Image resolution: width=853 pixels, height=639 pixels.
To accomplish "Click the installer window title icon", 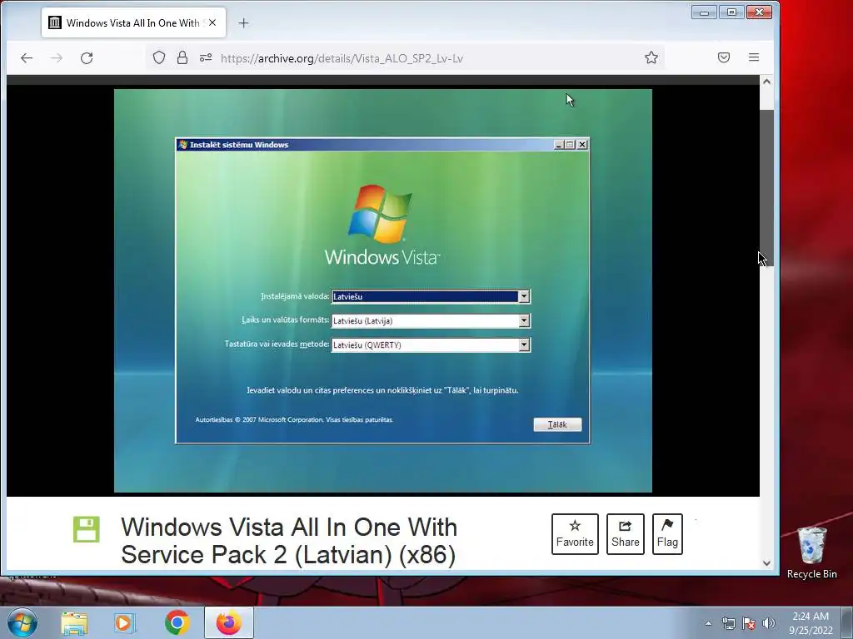I will pos(182,145).
